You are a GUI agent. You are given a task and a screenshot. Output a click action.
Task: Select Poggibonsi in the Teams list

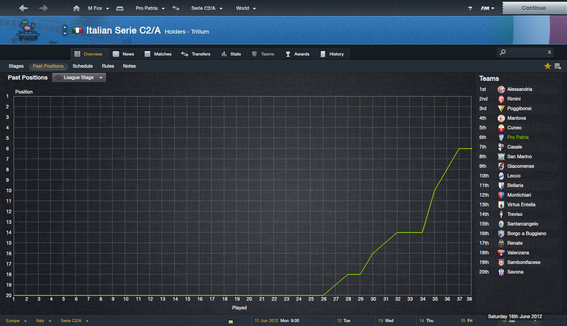pyautogui.click(x=519, y=108)
